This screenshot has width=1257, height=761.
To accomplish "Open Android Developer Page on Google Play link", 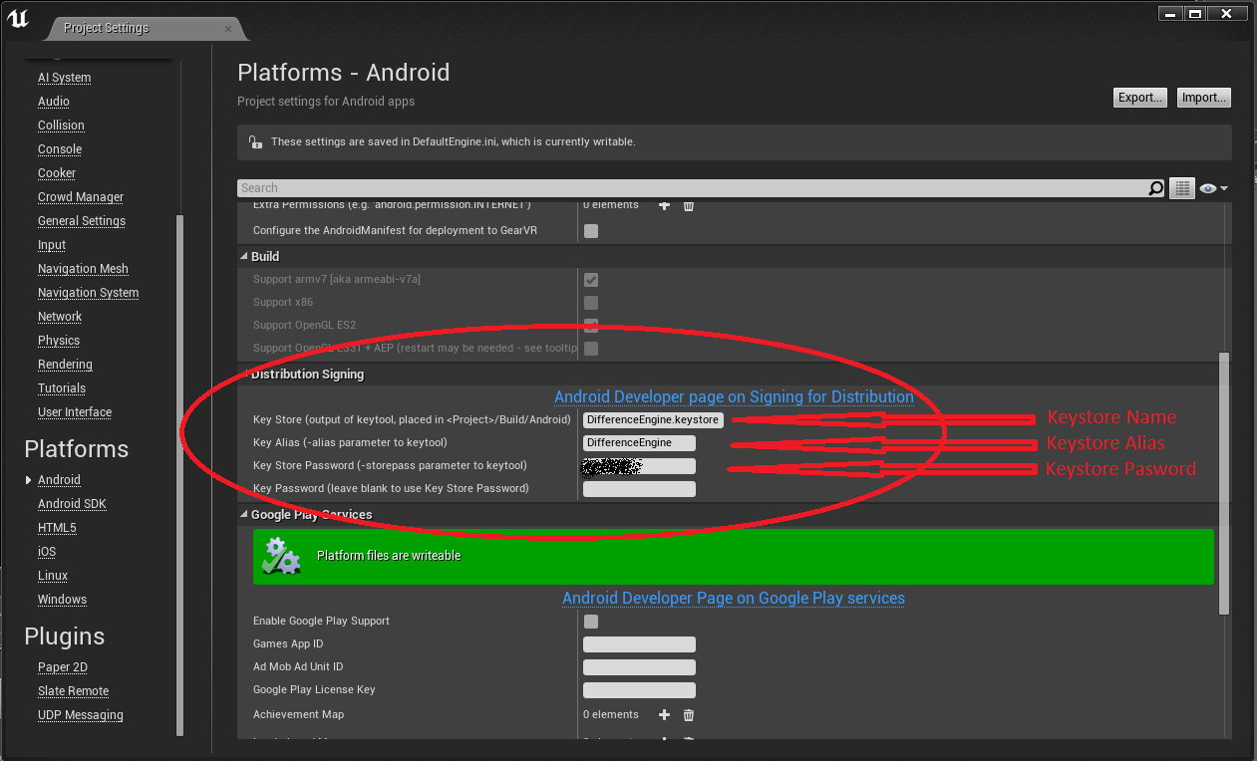I will pyautogui.click(x=734, y=598).
